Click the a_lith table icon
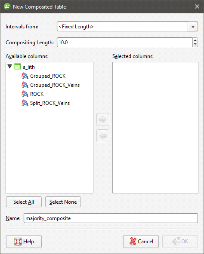 [17, 67]
